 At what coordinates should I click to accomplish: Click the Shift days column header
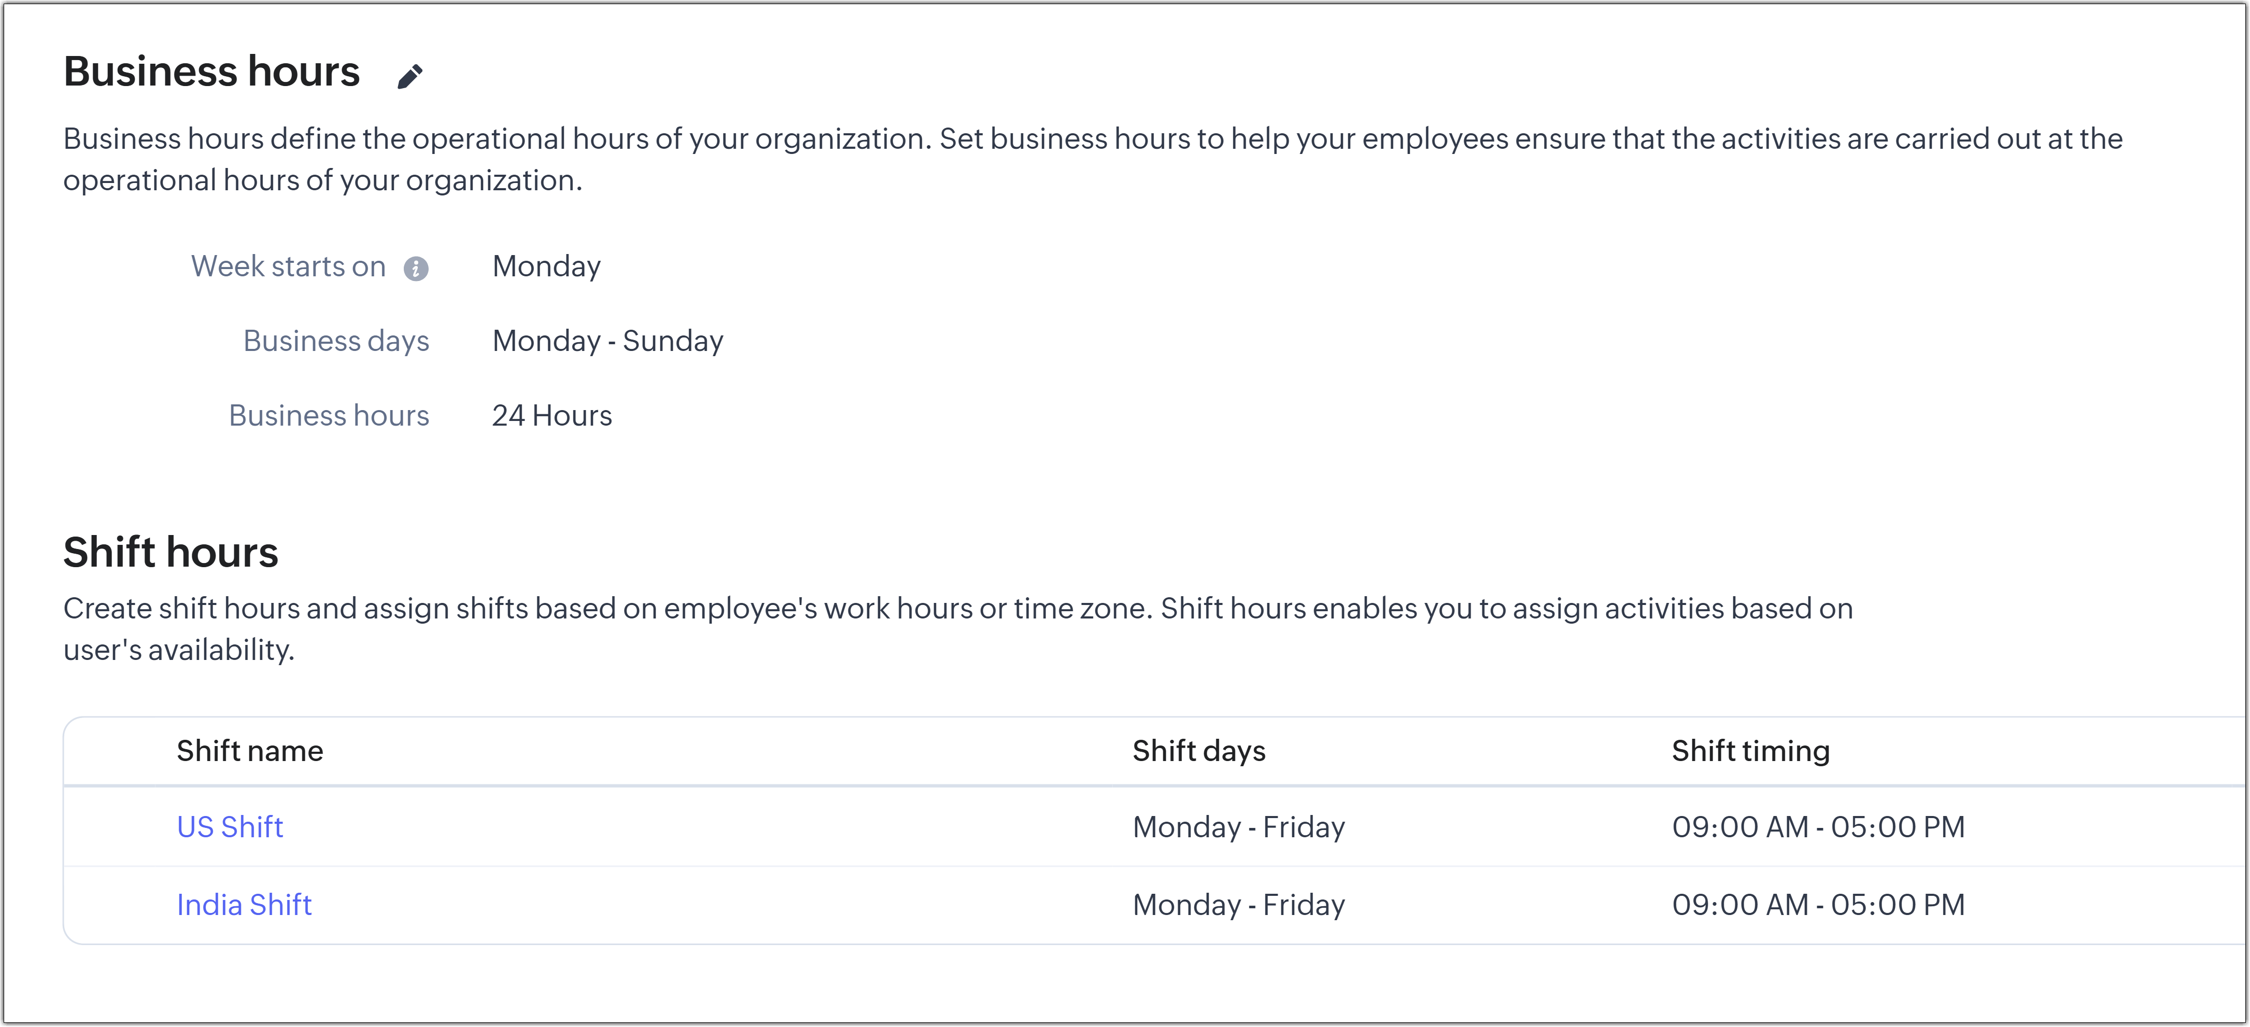[1198, 750]
